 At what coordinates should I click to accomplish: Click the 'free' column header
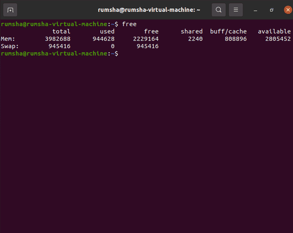point(151,31)
